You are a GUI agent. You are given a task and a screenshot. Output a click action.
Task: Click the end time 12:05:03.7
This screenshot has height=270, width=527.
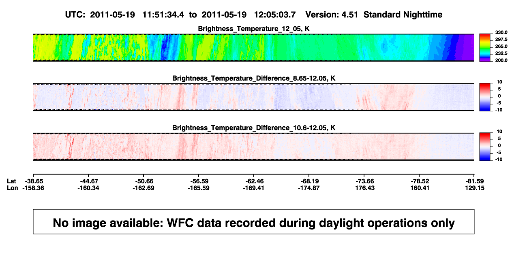click(275, 15)
